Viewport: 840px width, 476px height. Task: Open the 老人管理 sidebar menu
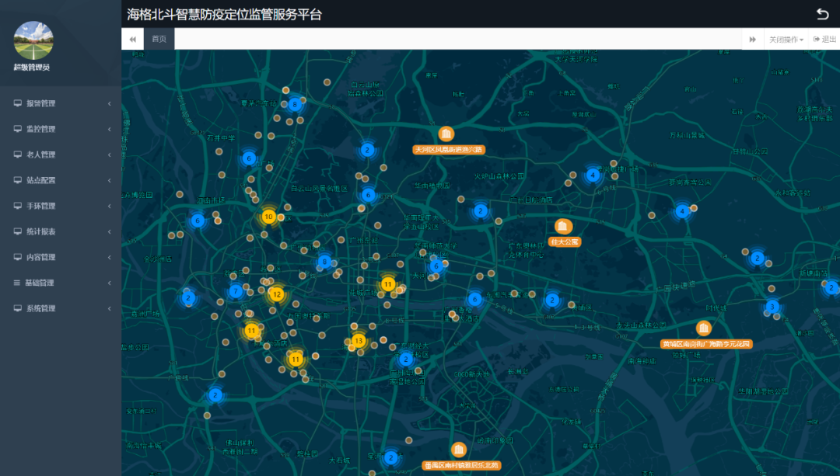[x=40, y=155]
